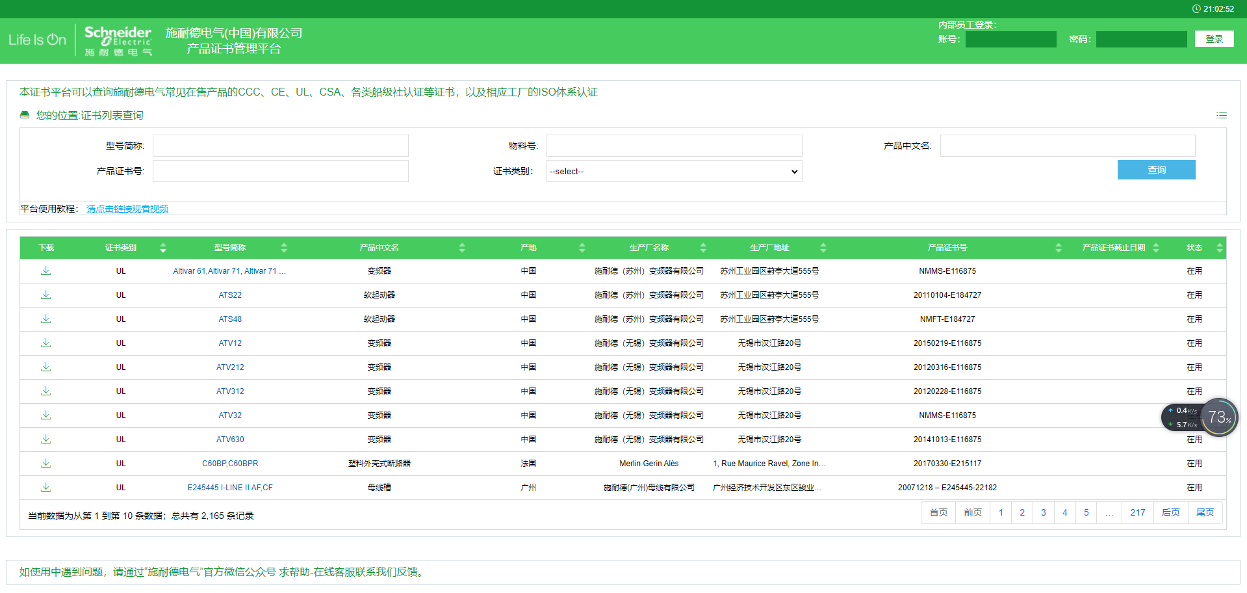Open the 证书类别 select dropdown
This screenshot has height=593, width=1247.
pyautogui.click(x=674, y=172)
